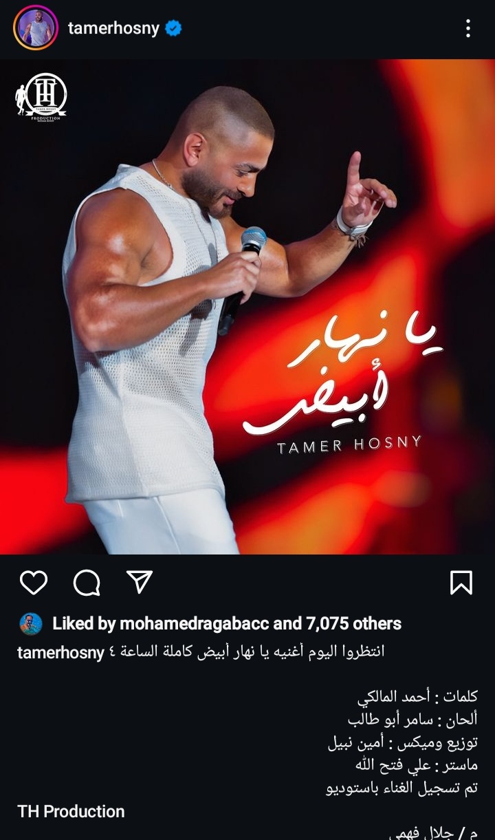
Task: Tap the caption line ألحان : سامر أبو طالب
Action: click(x=413, y=720)
